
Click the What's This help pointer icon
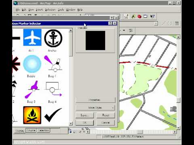click(152, 17)
